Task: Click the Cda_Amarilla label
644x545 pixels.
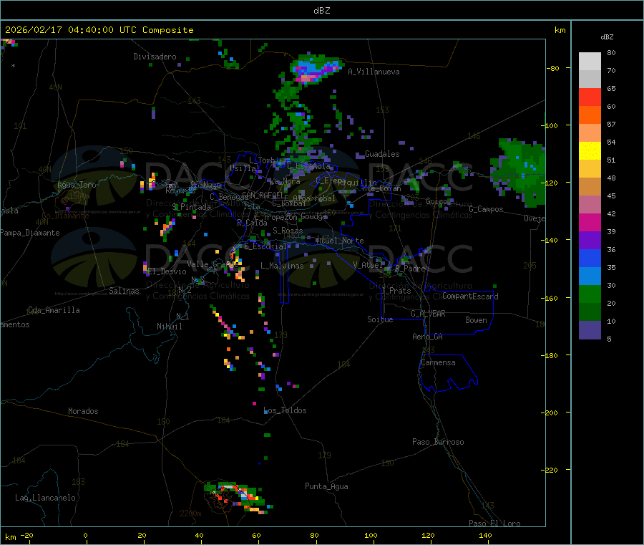Action: [54, 310]
